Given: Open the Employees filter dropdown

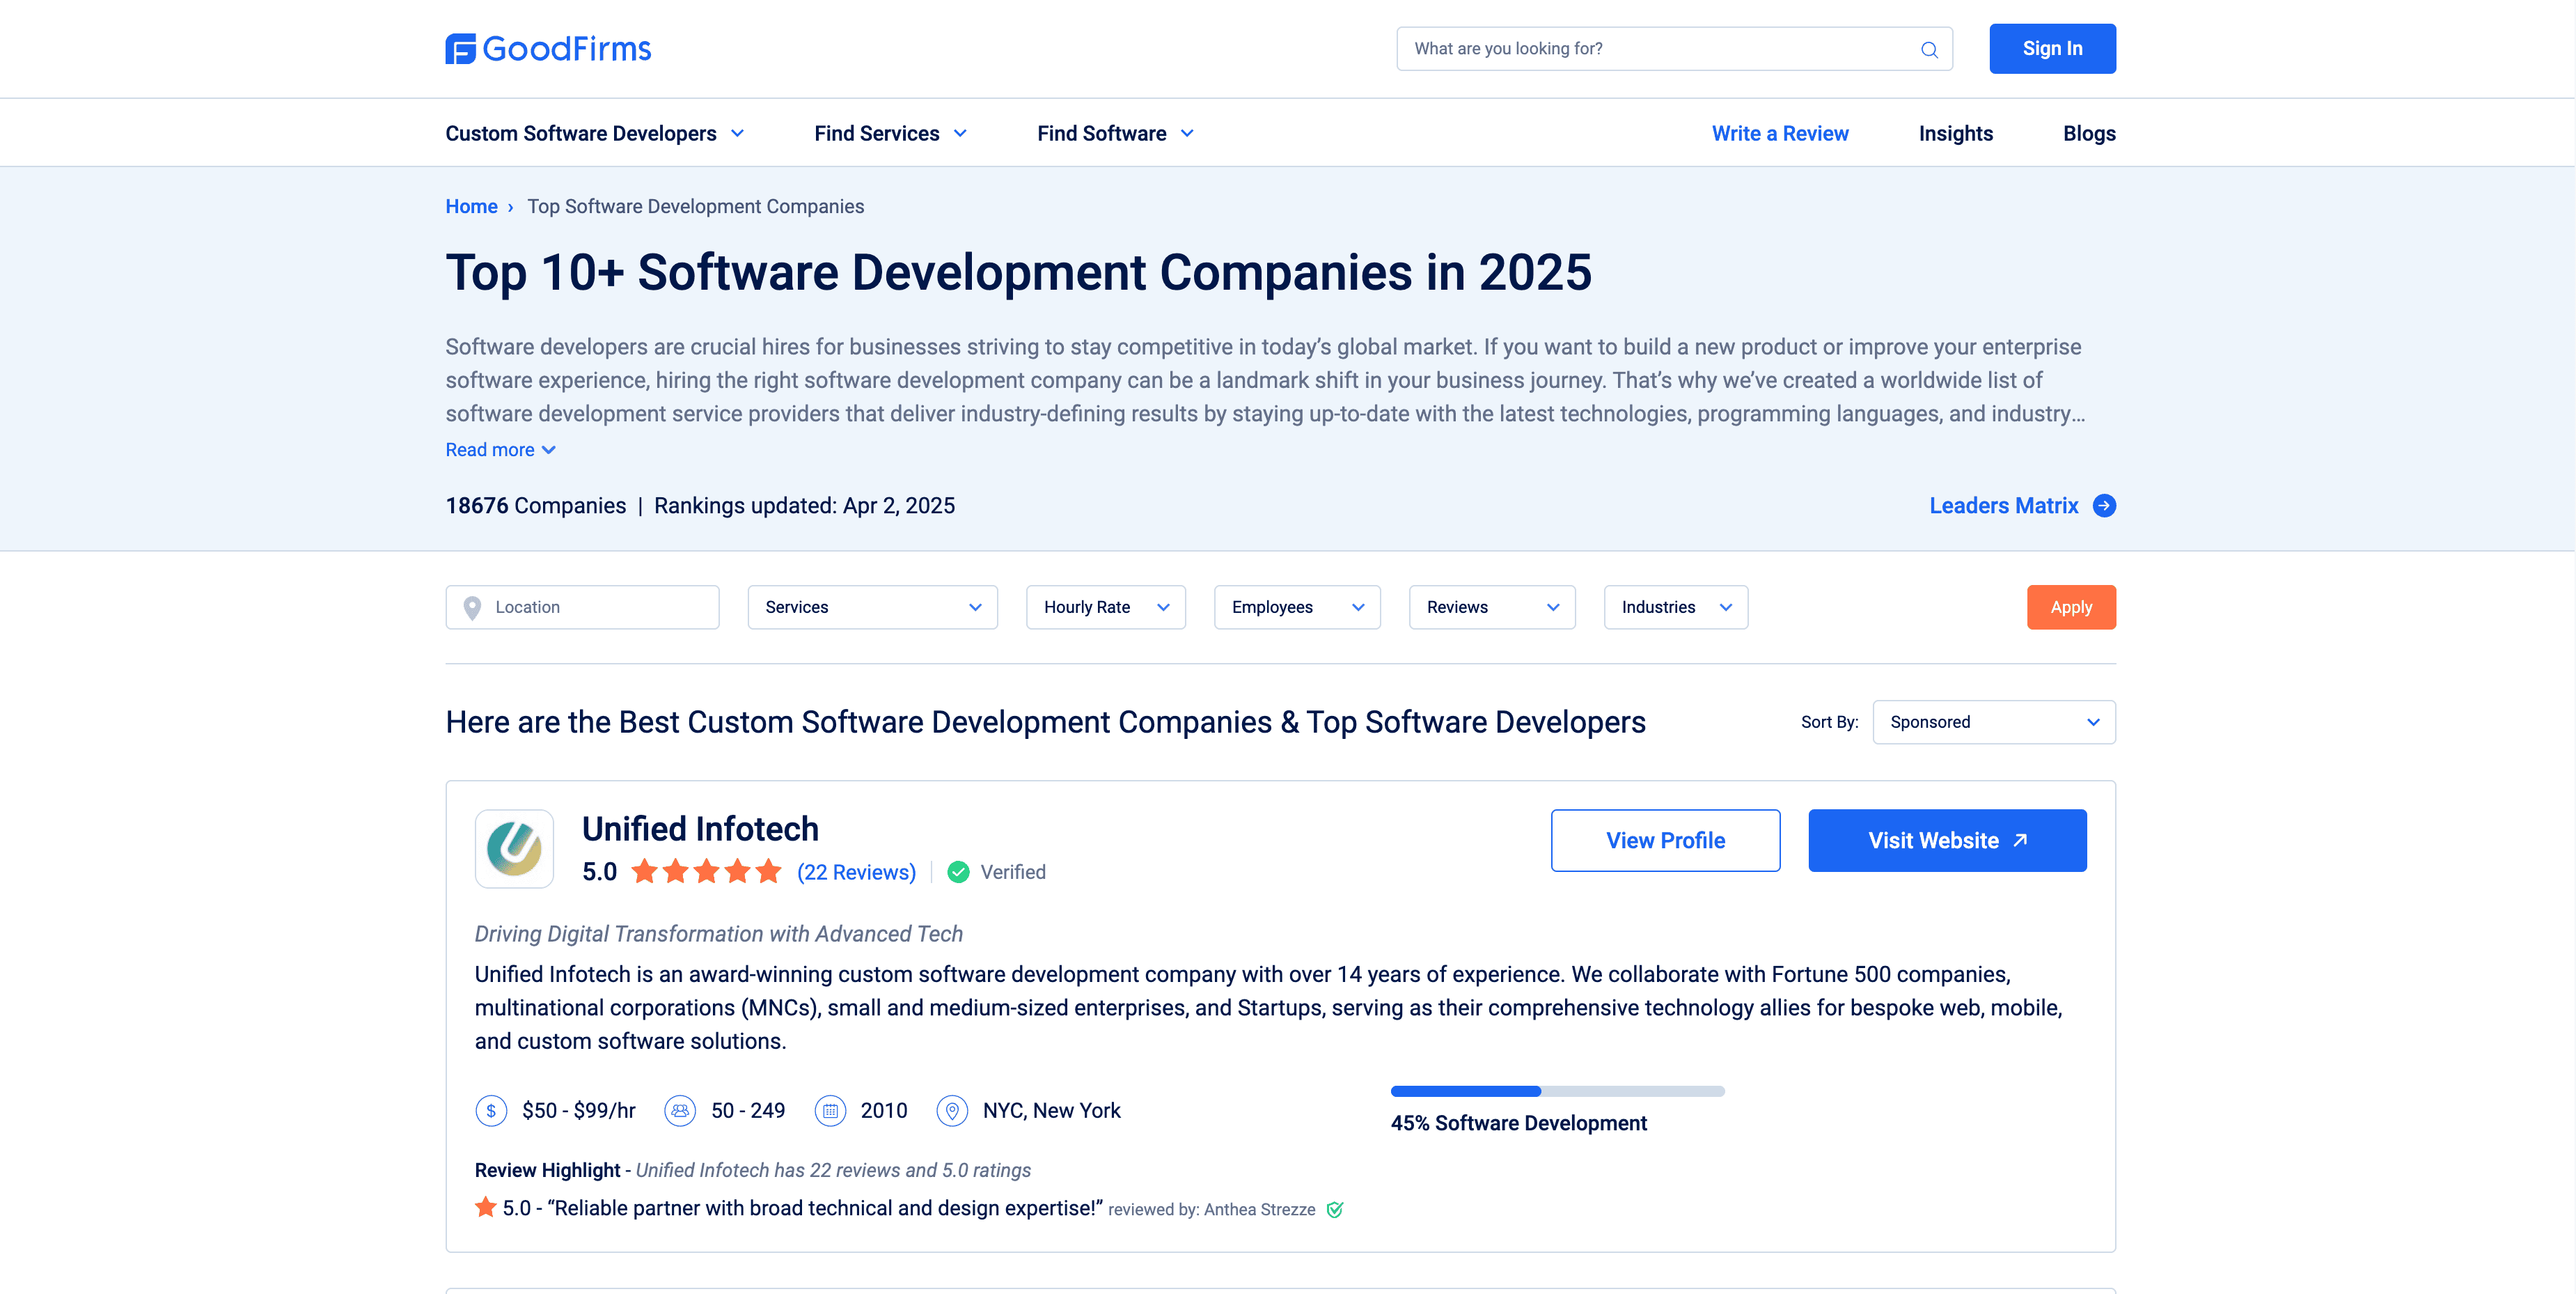Looking at the screenshot, I should [1297, 607].
